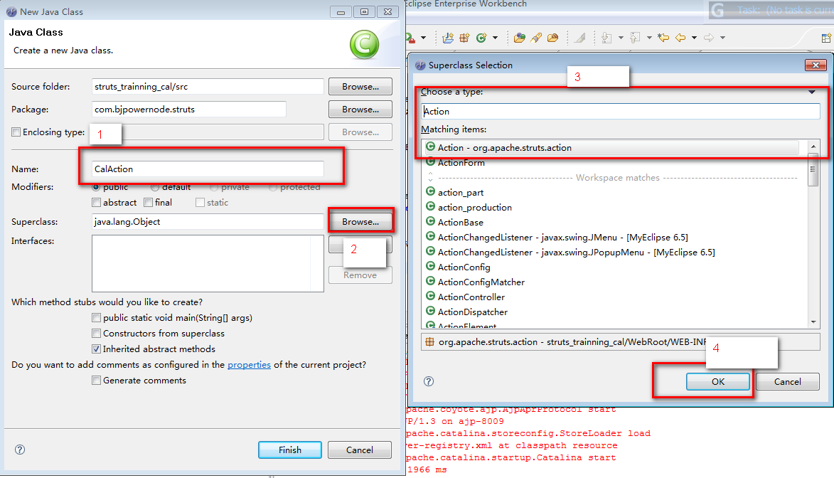Viewport: 834px width, 478px height.
Task: Toggle the Enclosing type checkbox
Action: tap(16, 132)
